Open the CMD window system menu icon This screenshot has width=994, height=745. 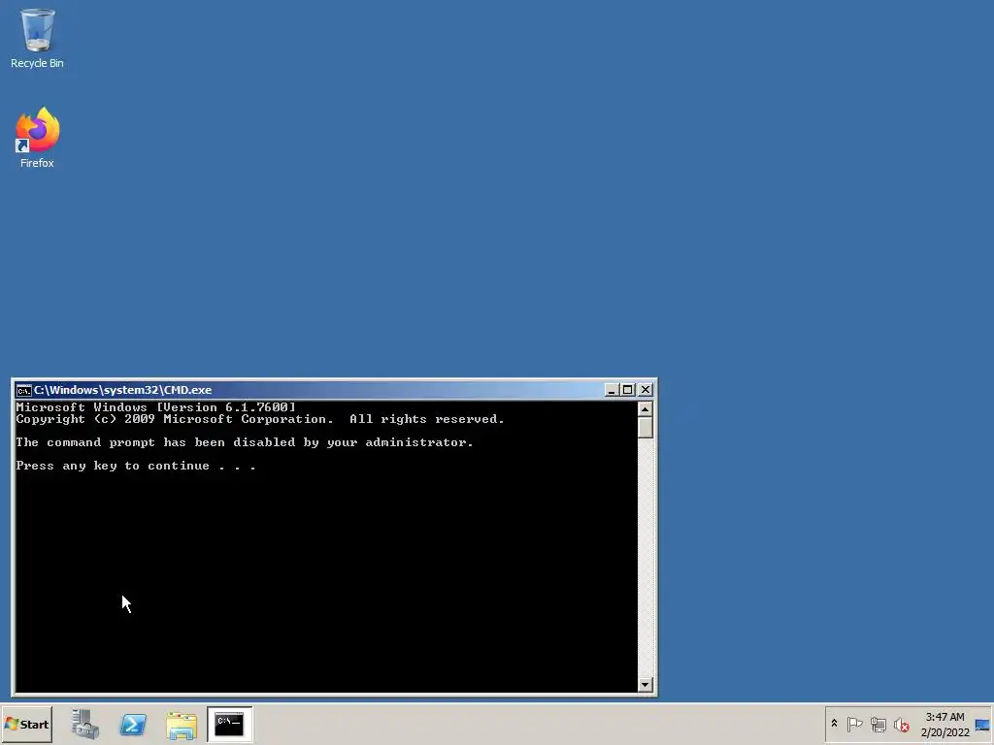click(x=23, y=390)
